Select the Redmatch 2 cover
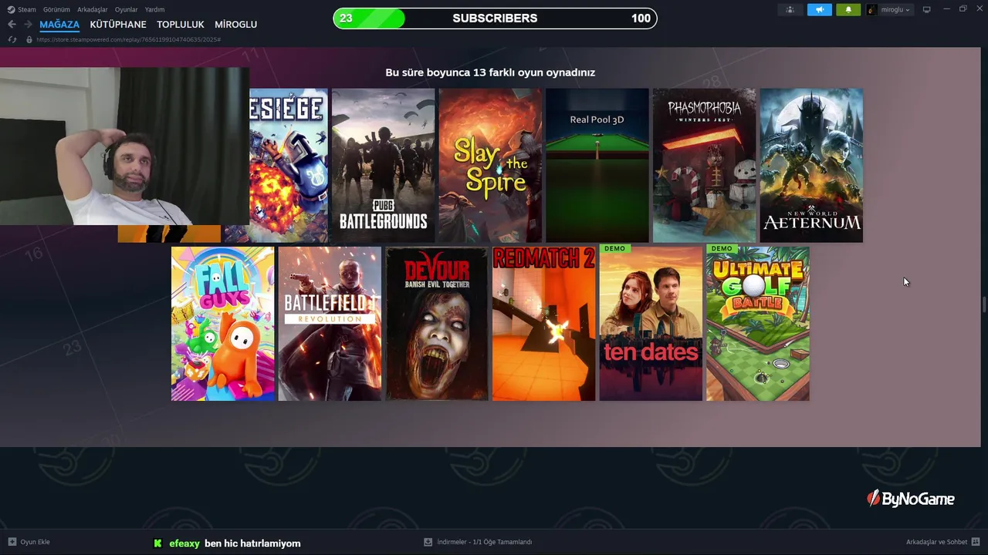988x555 pixels. (543, 324)
